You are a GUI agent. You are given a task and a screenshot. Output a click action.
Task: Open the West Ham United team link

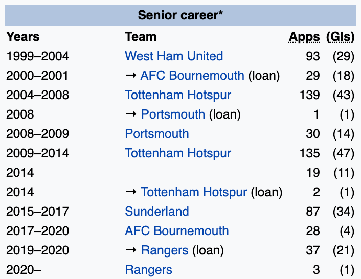tap(174, 56)
